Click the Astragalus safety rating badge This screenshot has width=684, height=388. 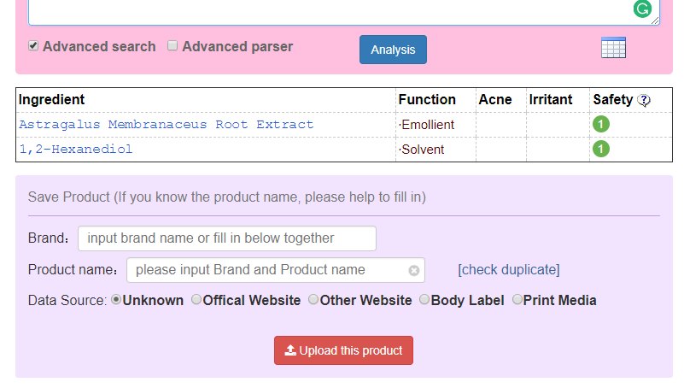point(601,125)
